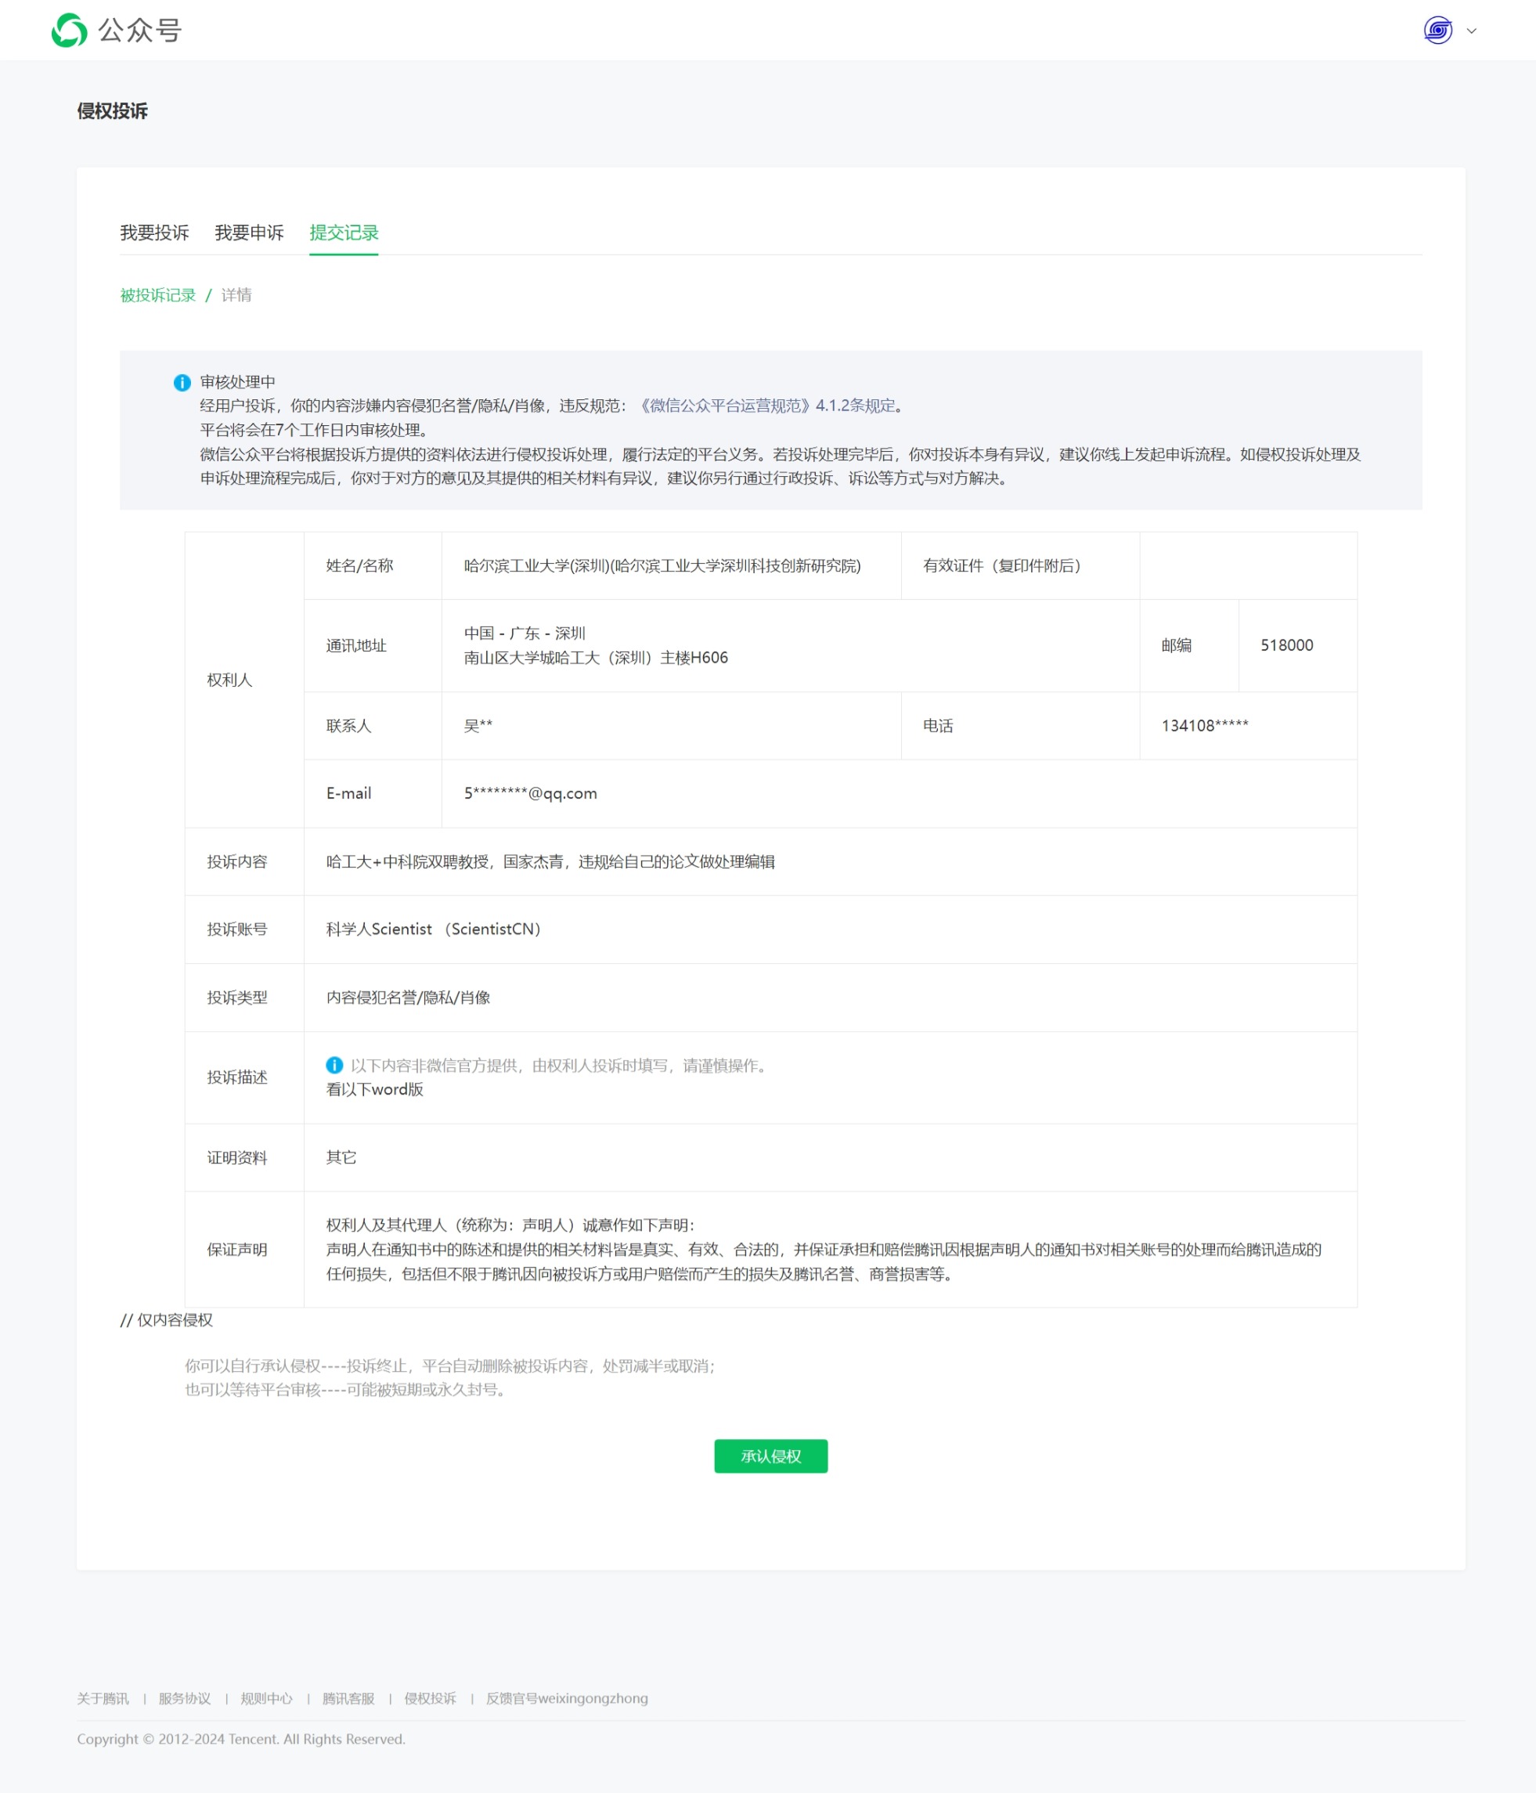Click the 邮编 label cell

tap(1189, 645)
